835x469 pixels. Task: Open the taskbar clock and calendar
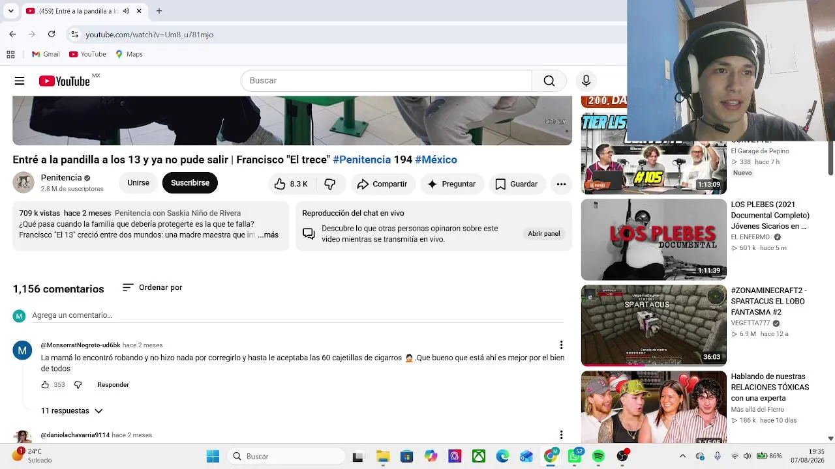coord(816,456)
